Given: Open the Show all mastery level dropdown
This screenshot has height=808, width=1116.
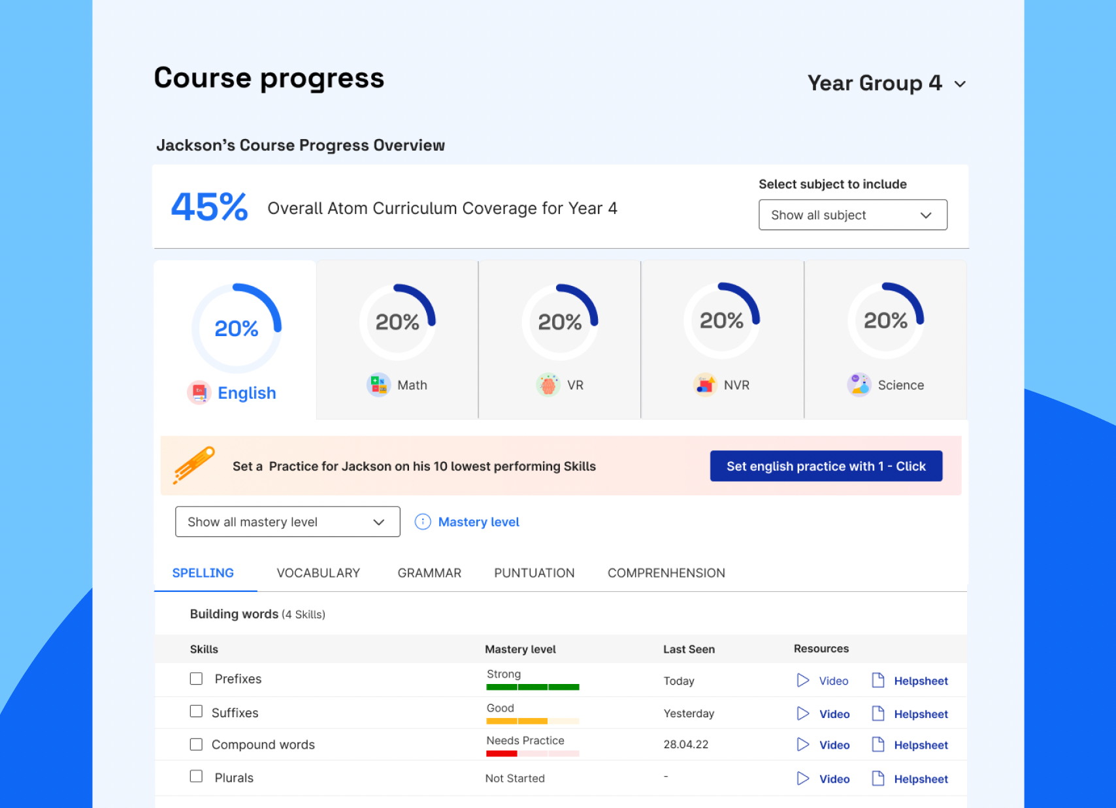Looking at the screenshot, I should 287,521.
